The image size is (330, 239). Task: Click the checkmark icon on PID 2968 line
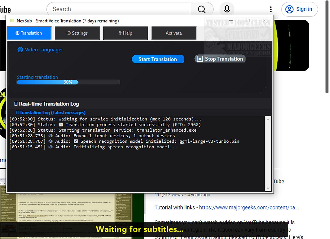click(61, 125)
